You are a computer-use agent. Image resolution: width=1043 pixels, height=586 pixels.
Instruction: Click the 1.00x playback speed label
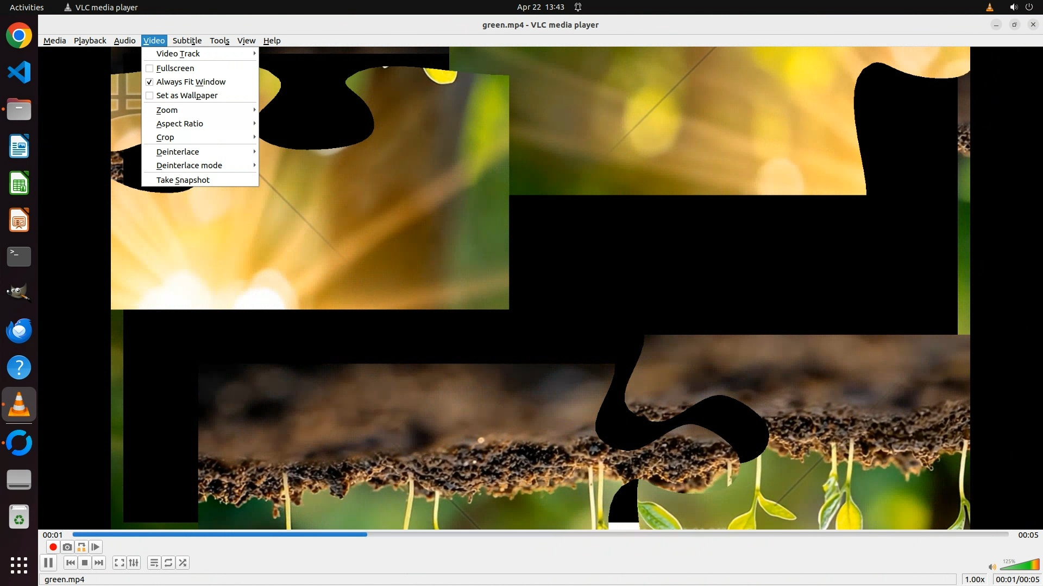click(x=975, y=579)
